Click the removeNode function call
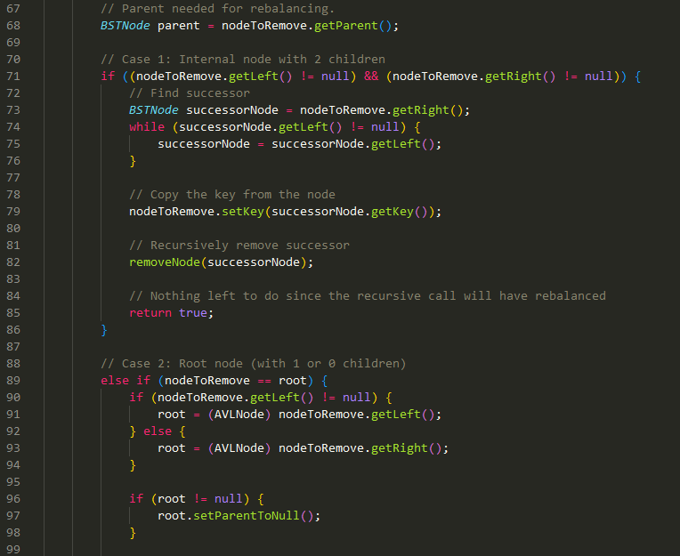Image resolution: width=680 pixels, height=556 pixels. 165,262
